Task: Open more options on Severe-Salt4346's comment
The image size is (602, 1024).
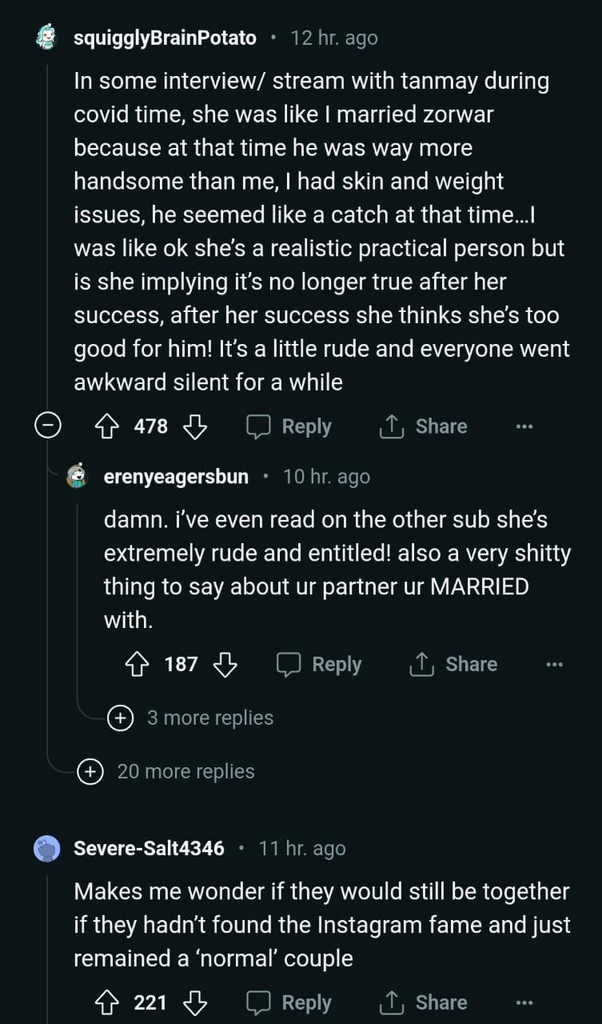Action: [x=524, y=1002]
